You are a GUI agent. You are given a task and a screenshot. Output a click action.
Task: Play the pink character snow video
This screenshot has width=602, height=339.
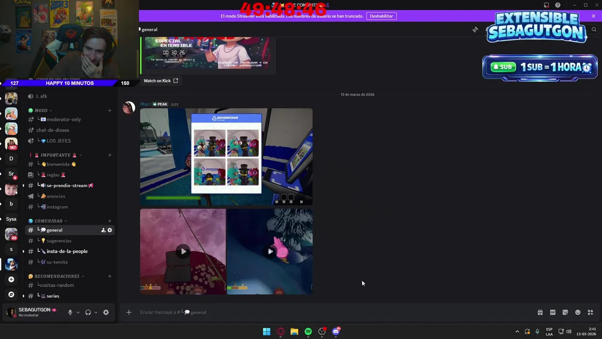click(270, 251)
